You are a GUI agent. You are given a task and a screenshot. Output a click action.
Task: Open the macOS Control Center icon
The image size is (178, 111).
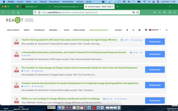coord(154,2)
